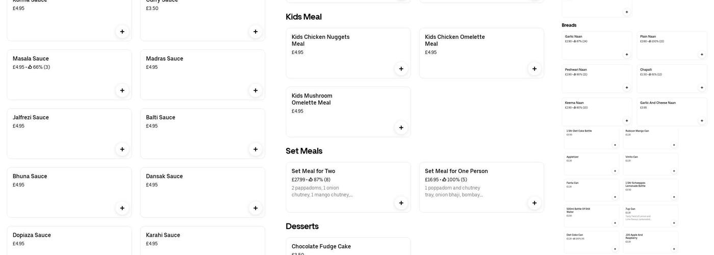Add Peshwari Naan with its plus icon

[627, 88]
